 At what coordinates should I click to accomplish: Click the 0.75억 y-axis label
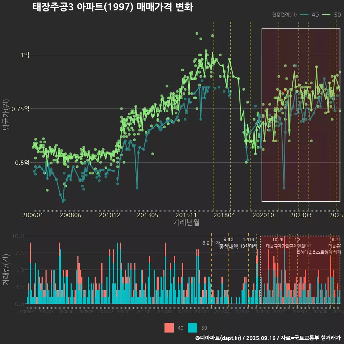click(20, 109)
